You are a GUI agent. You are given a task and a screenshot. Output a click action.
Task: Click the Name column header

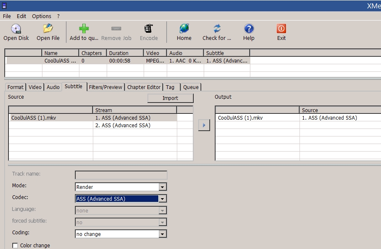[60, 53]
